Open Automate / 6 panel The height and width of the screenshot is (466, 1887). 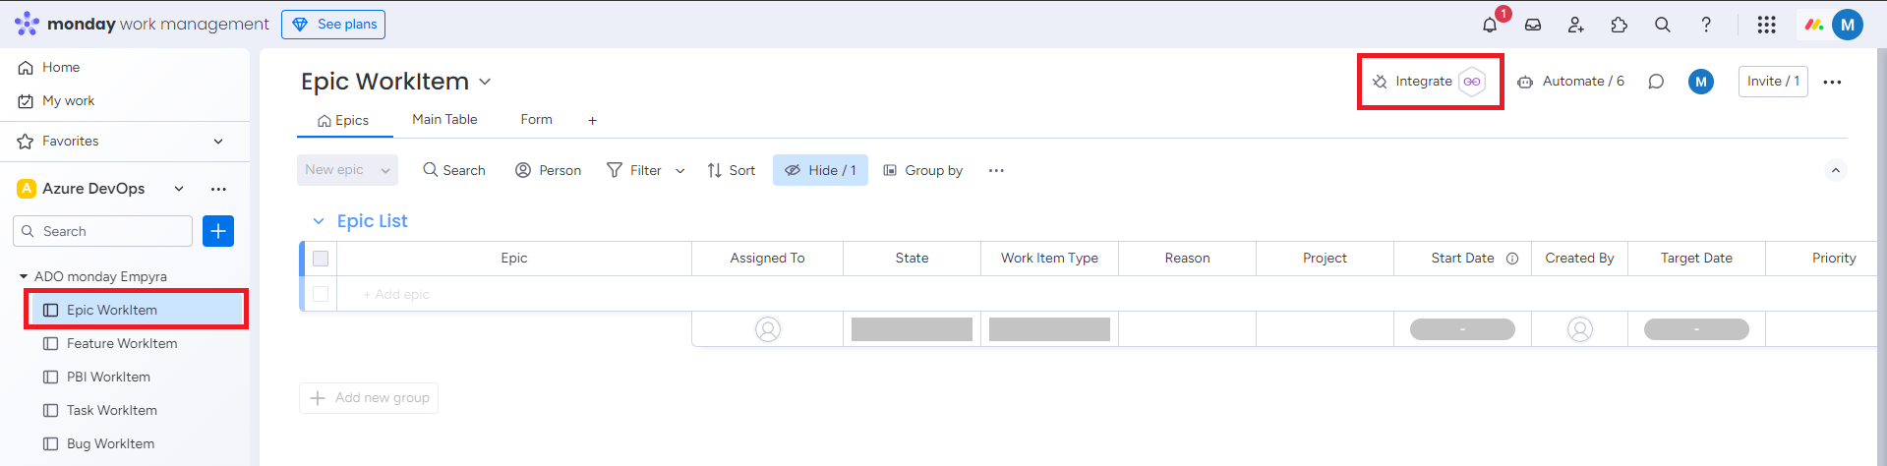tap(1570, 82)
